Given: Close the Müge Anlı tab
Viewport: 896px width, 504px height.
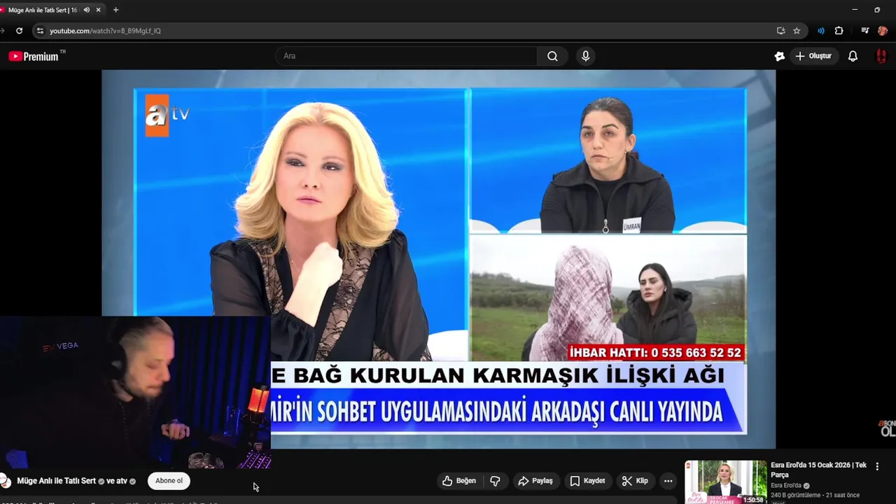Looking at the screenshot, I should click(99, 10).
